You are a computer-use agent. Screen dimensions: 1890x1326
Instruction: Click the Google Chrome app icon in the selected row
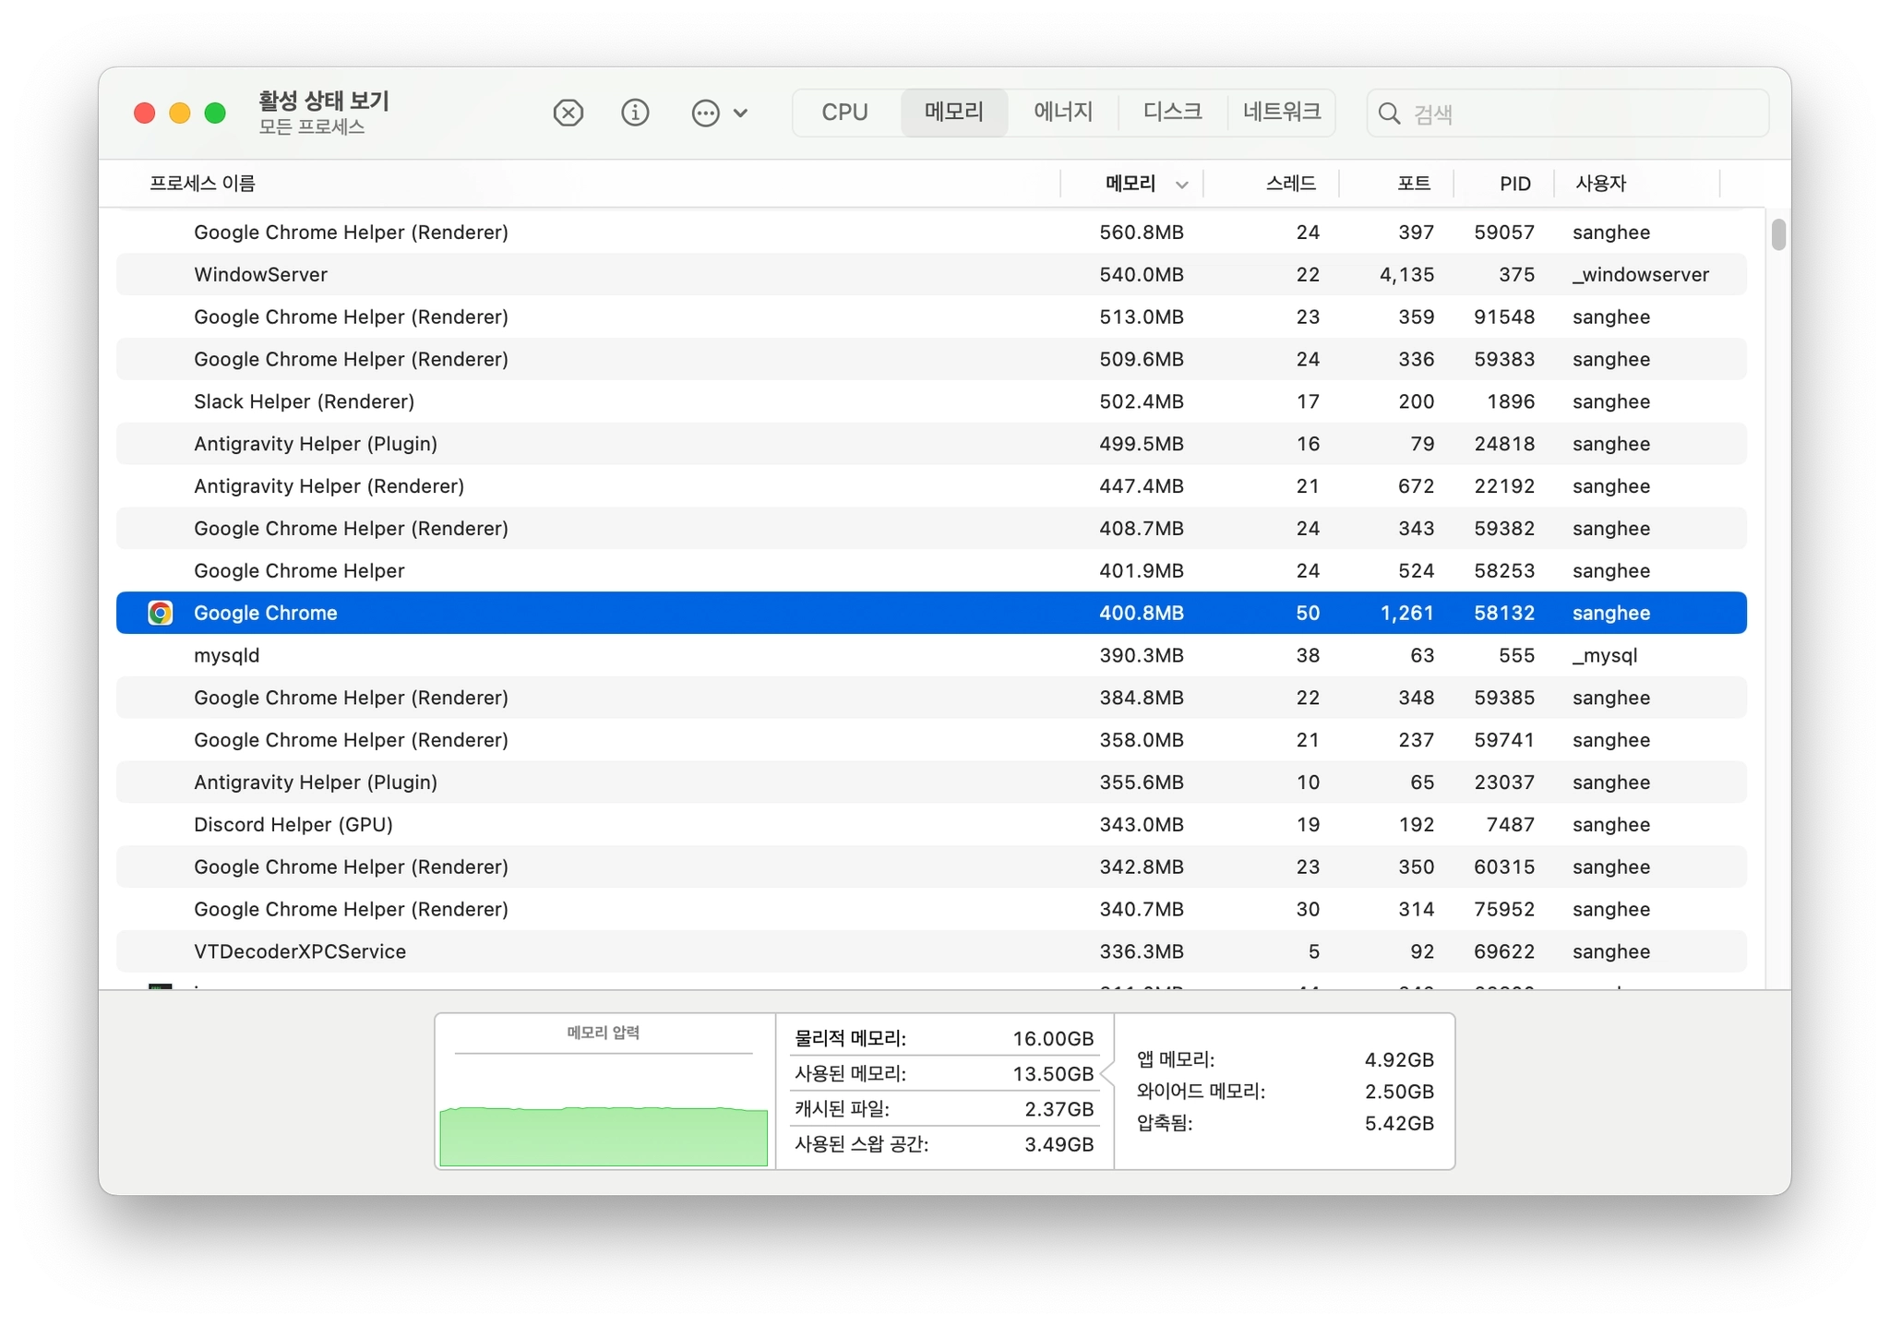tap(161, 613)
